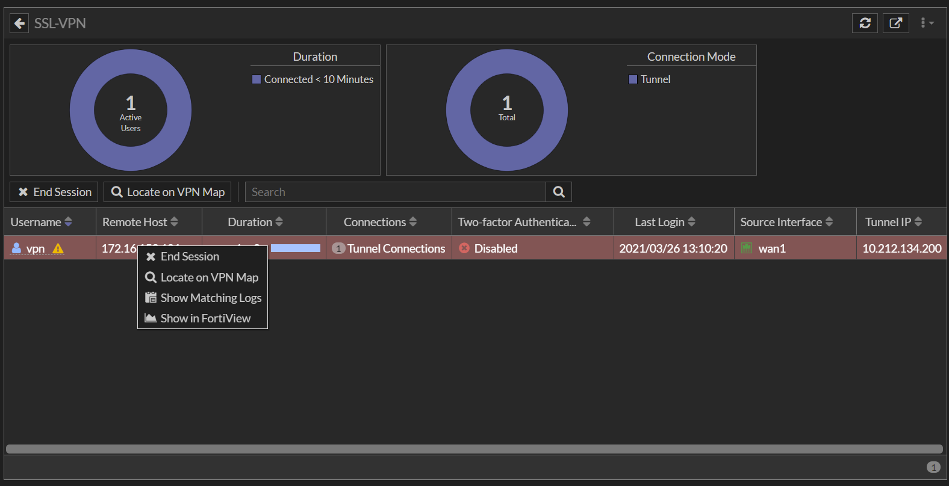Viewport: 949px width, 486px height.
Task: Click the SSL-VPN page title
Action: (60, 23)
